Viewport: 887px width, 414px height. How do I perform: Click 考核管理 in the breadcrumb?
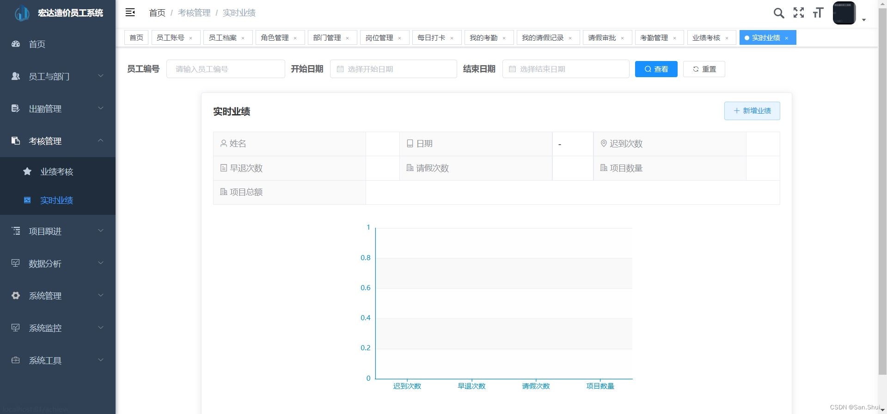click(x=194, y=13)
